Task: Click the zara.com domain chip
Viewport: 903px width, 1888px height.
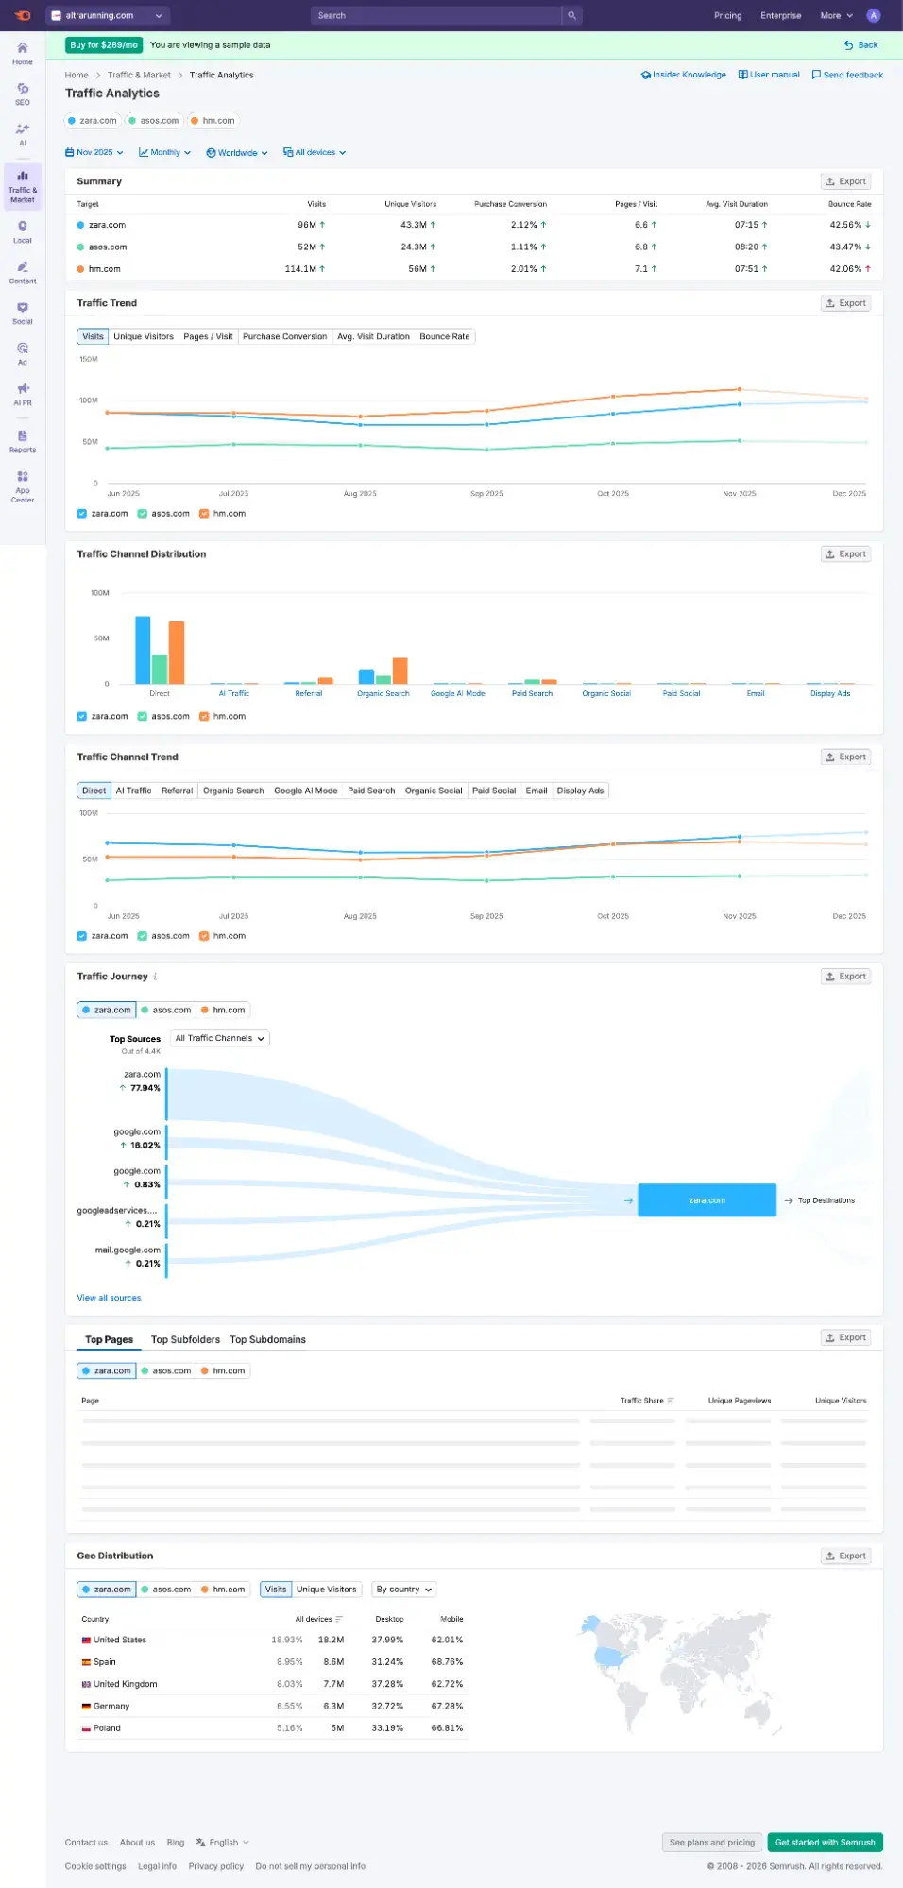Action: (x=93, y=121)
